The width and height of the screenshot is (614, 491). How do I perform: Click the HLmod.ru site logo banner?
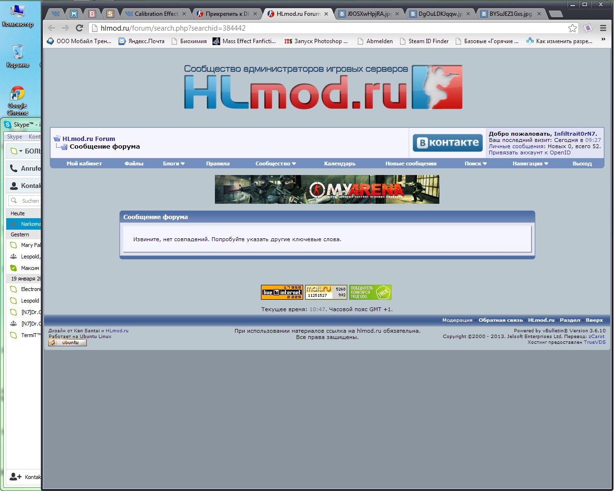[323, 87]
